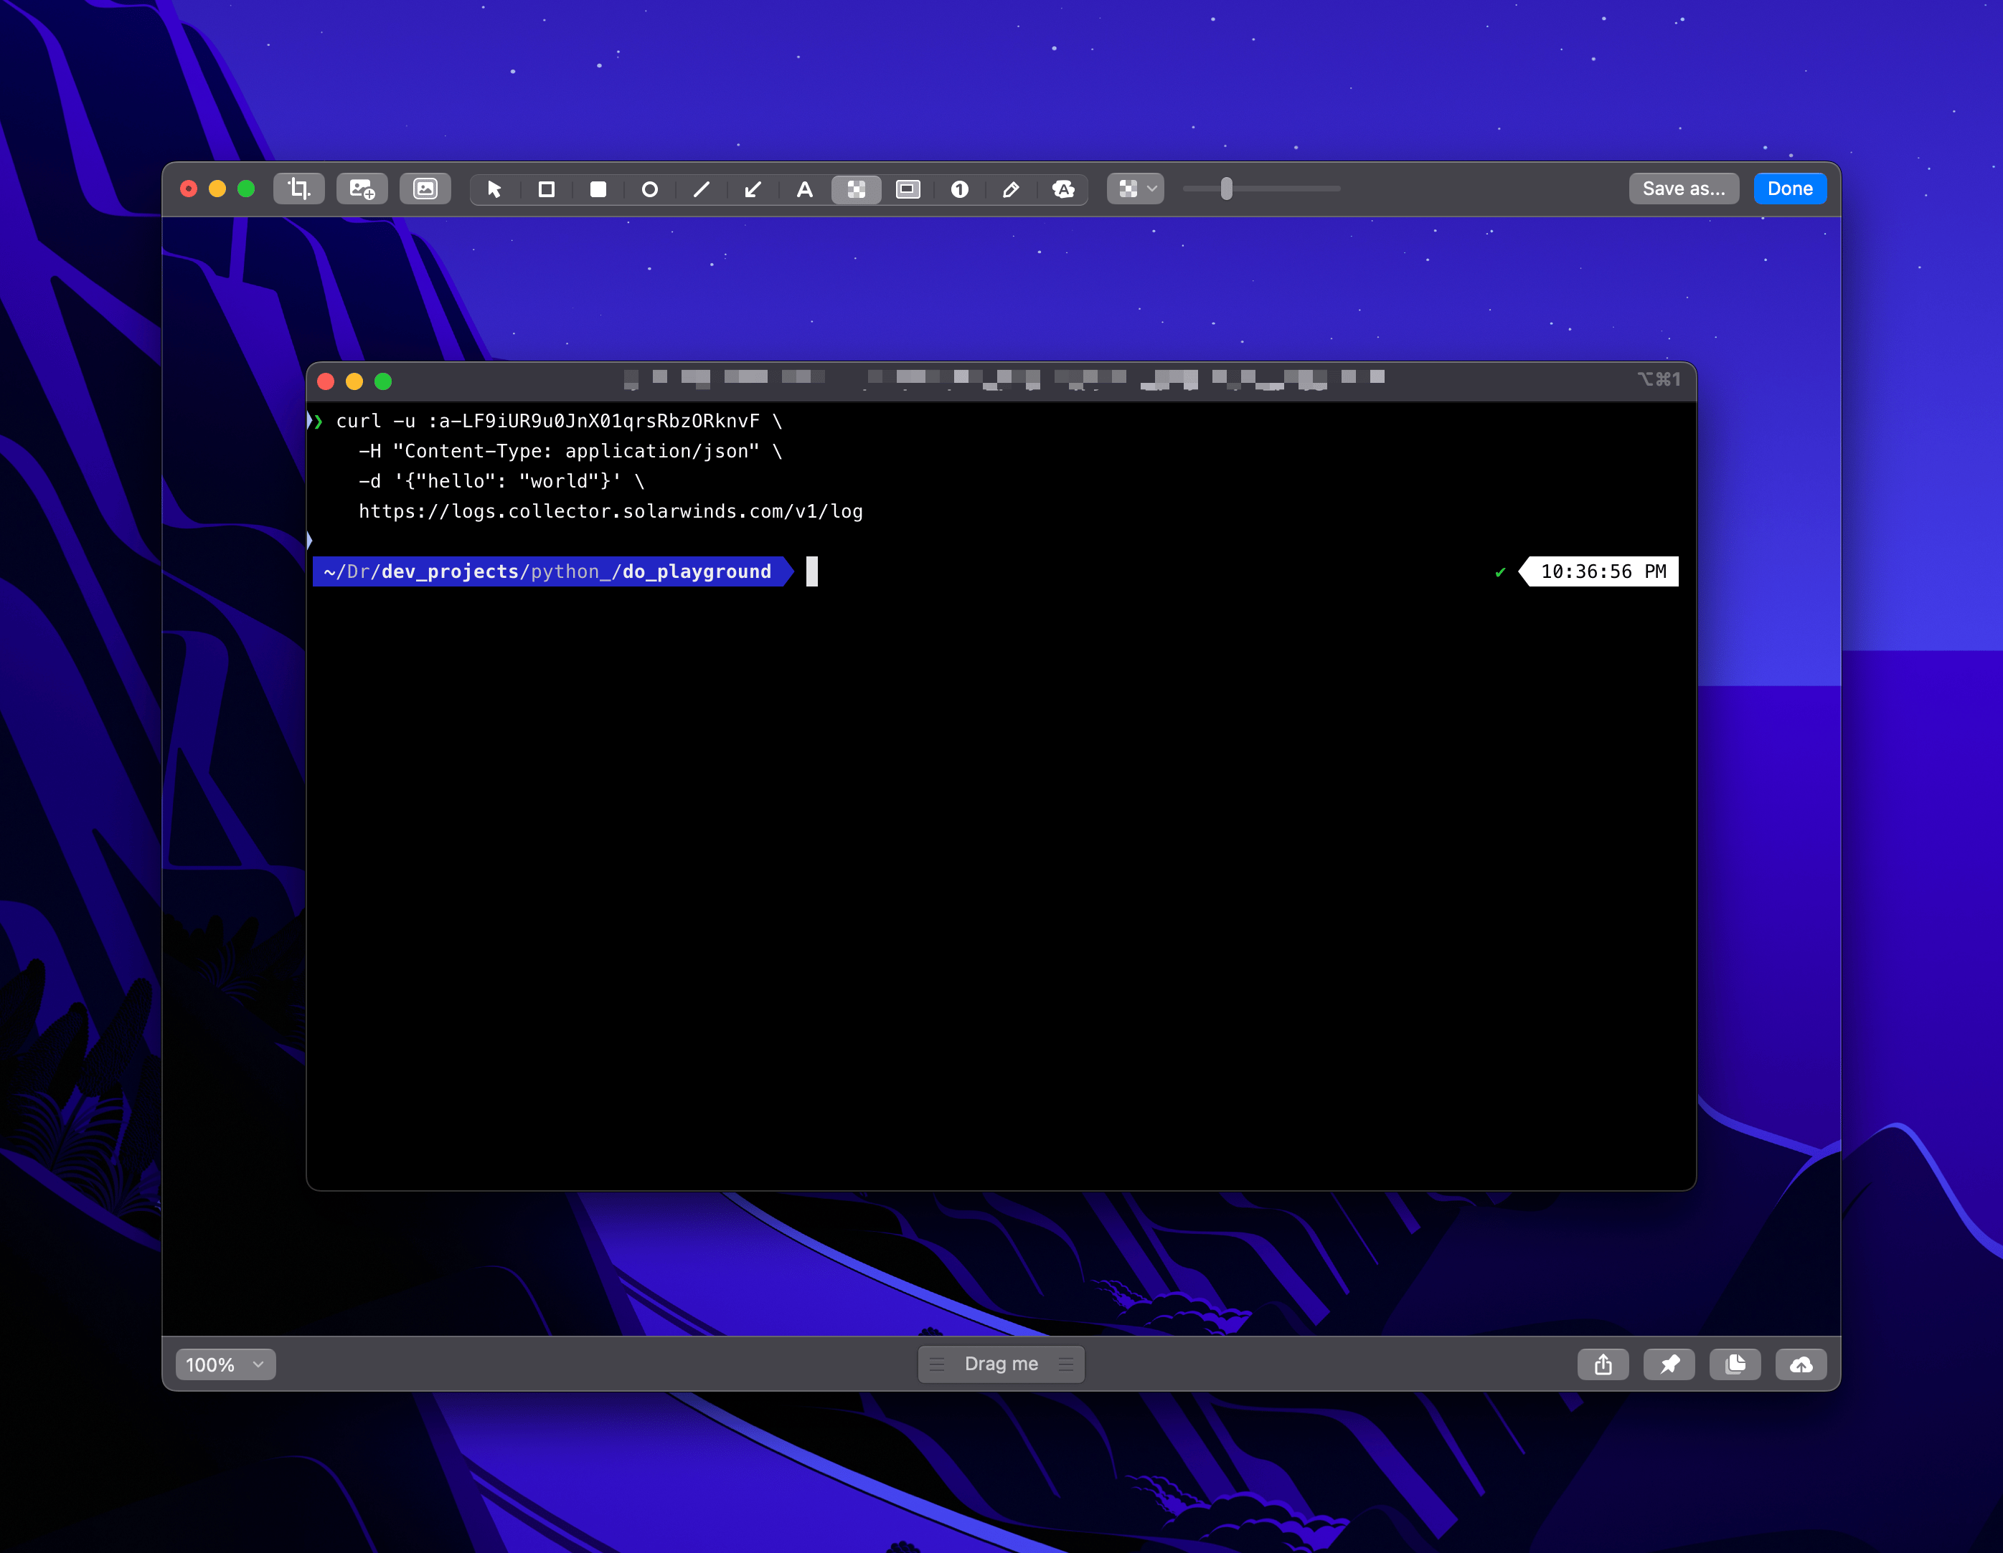
Task: Select the outlined rectangle tool
Action: point(547,189)
